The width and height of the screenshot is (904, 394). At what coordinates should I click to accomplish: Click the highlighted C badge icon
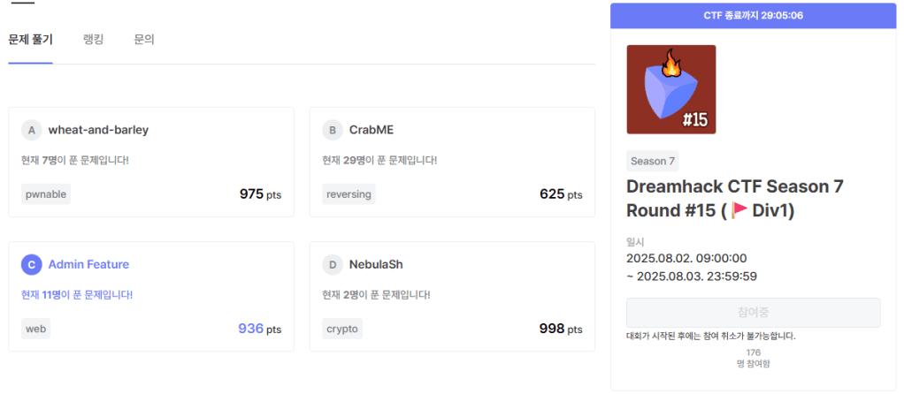point(32,264)
